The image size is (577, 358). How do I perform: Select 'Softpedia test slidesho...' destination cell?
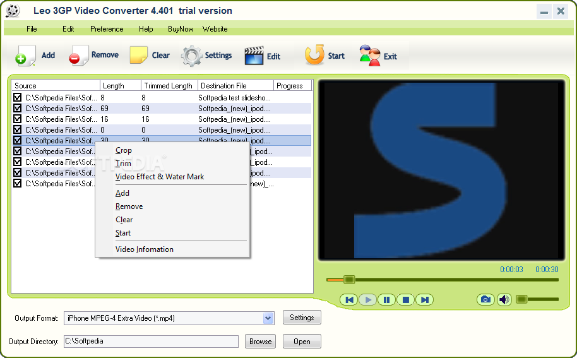[234, 97]
